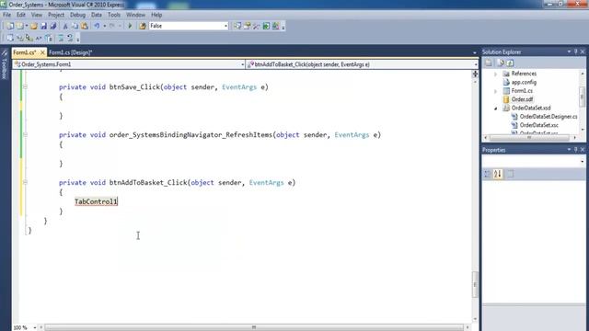The image size is (589, 331).
Task: Open the Project menu
Action: coord(56,15)
